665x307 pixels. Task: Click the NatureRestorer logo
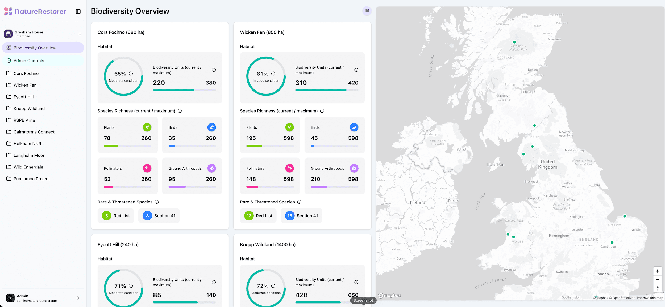point(35,11)
